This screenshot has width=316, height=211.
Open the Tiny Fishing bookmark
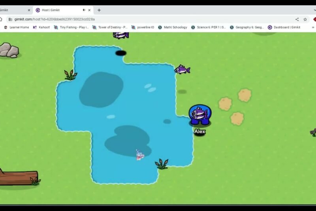pyautogui.click(x=71, y=27)
